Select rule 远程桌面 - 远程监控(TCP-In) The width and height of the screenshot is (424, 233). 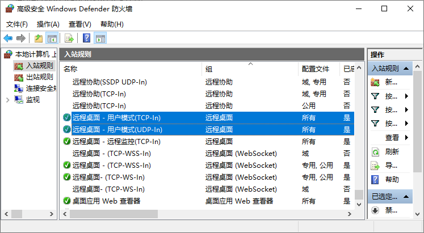(116, 141)
